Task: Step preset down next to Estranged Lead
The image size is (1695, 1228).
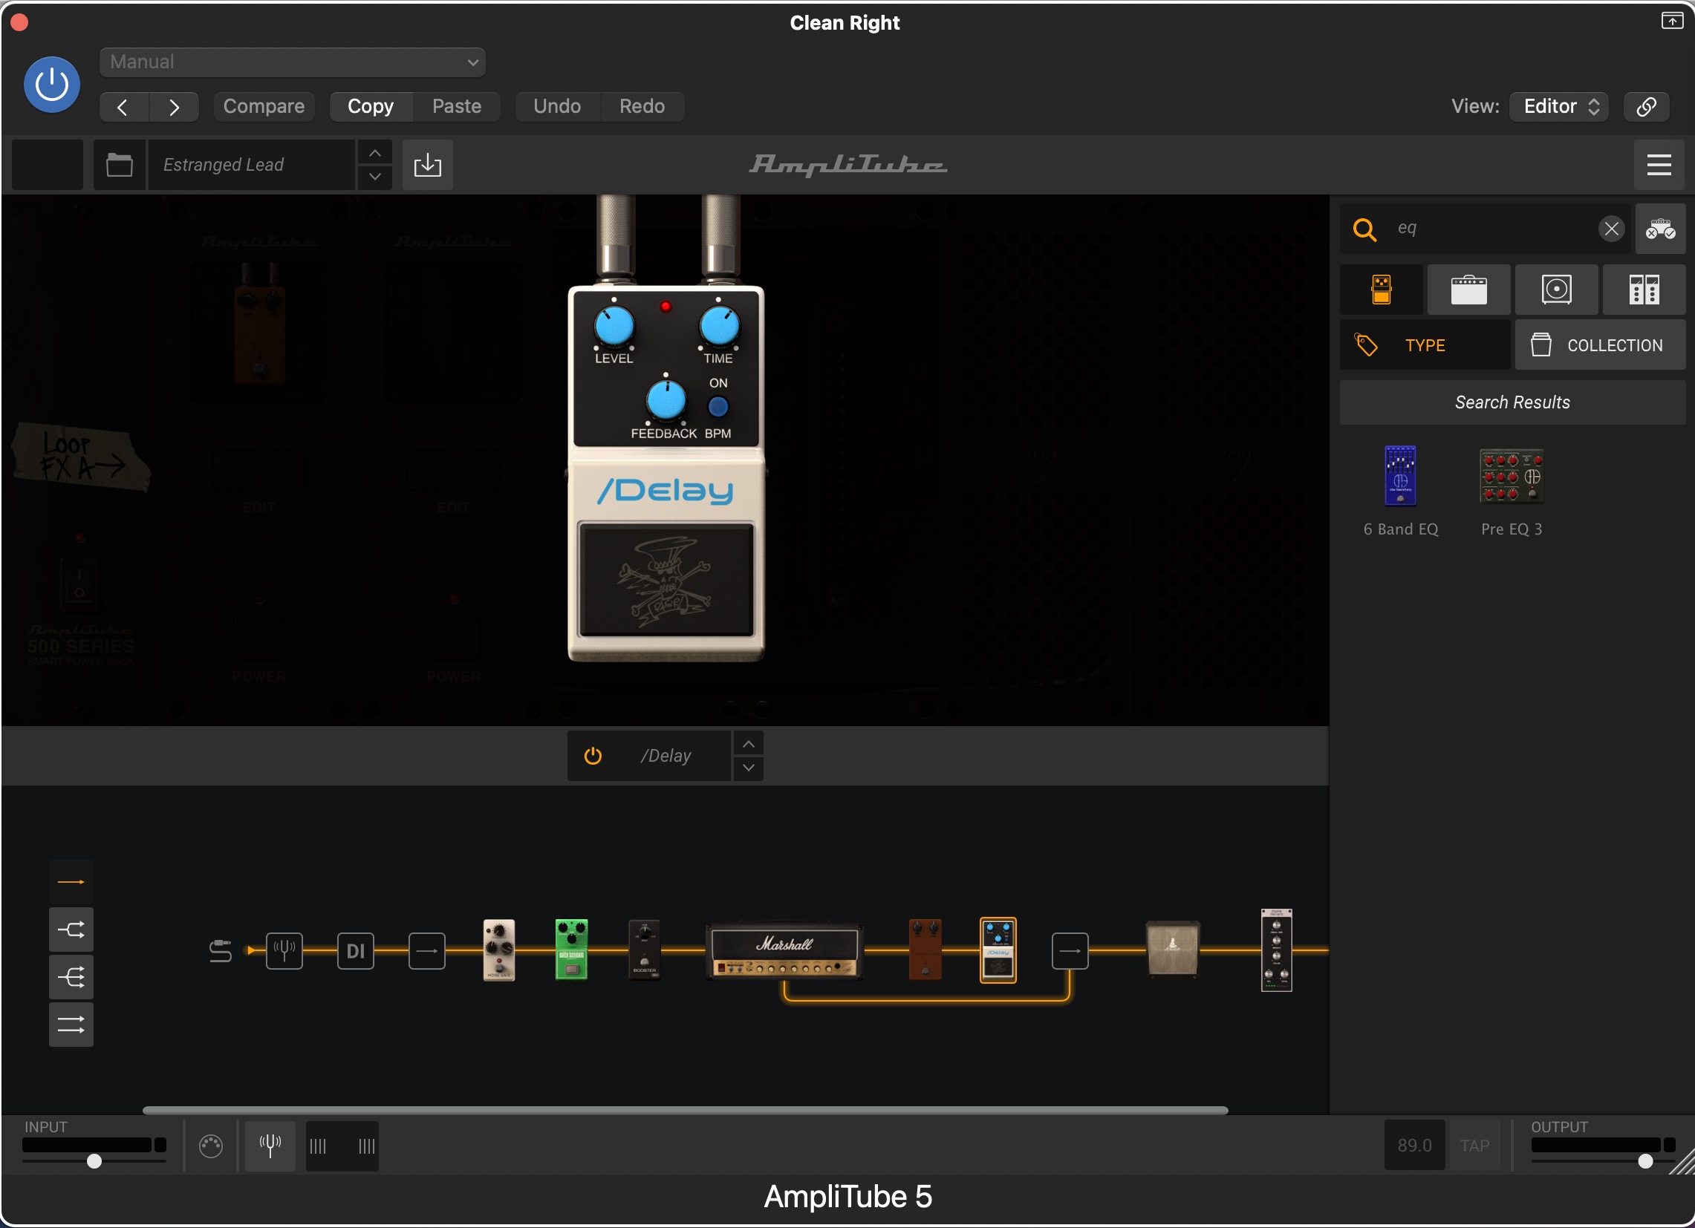Action: click(x=375, y=177)
